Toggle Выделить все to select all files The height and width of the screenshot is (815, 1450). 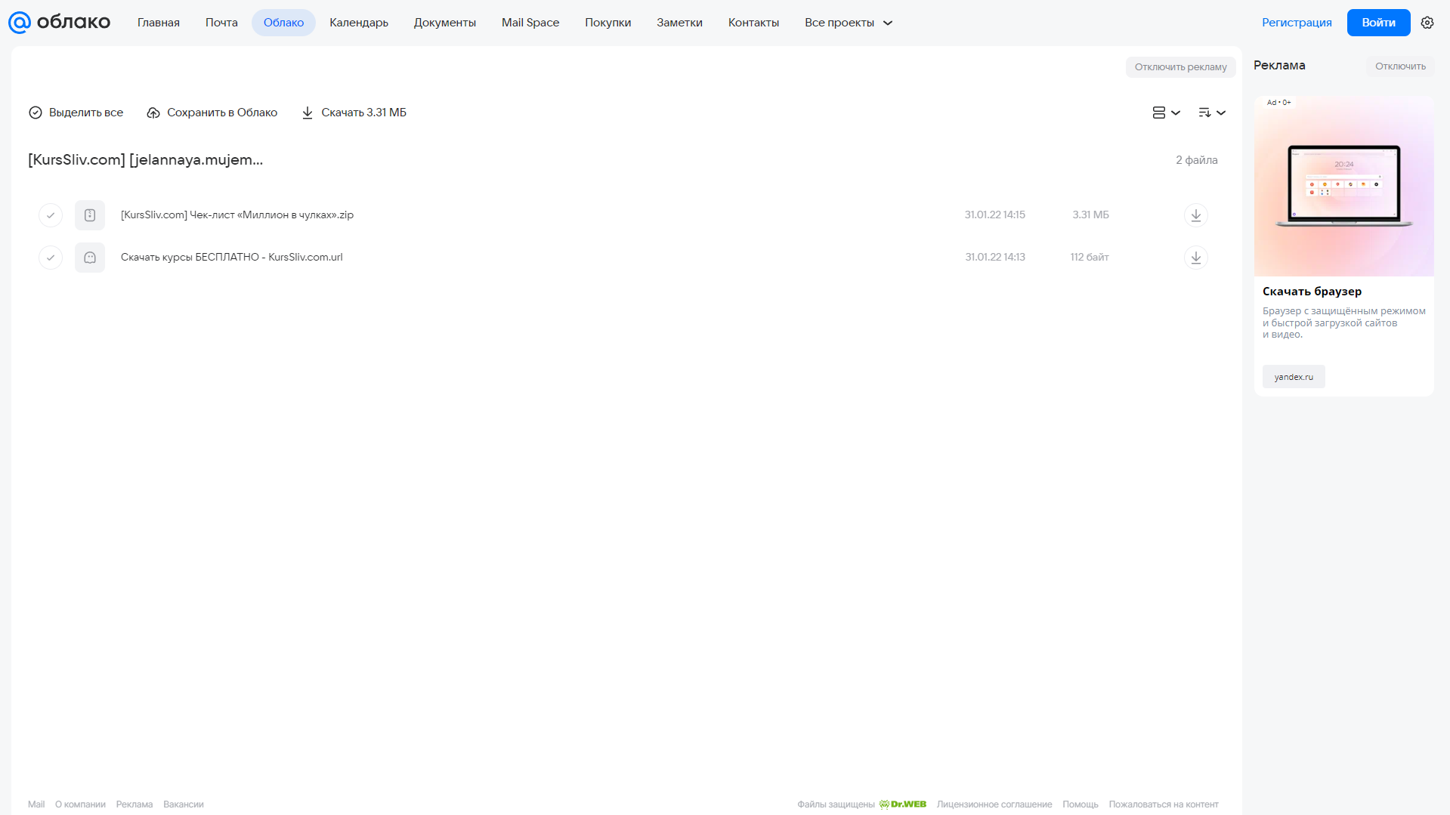76,113
